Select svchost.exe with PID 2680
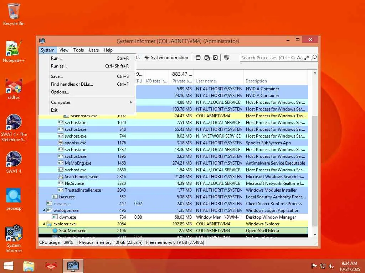365x273 pixels. point(173,170)
